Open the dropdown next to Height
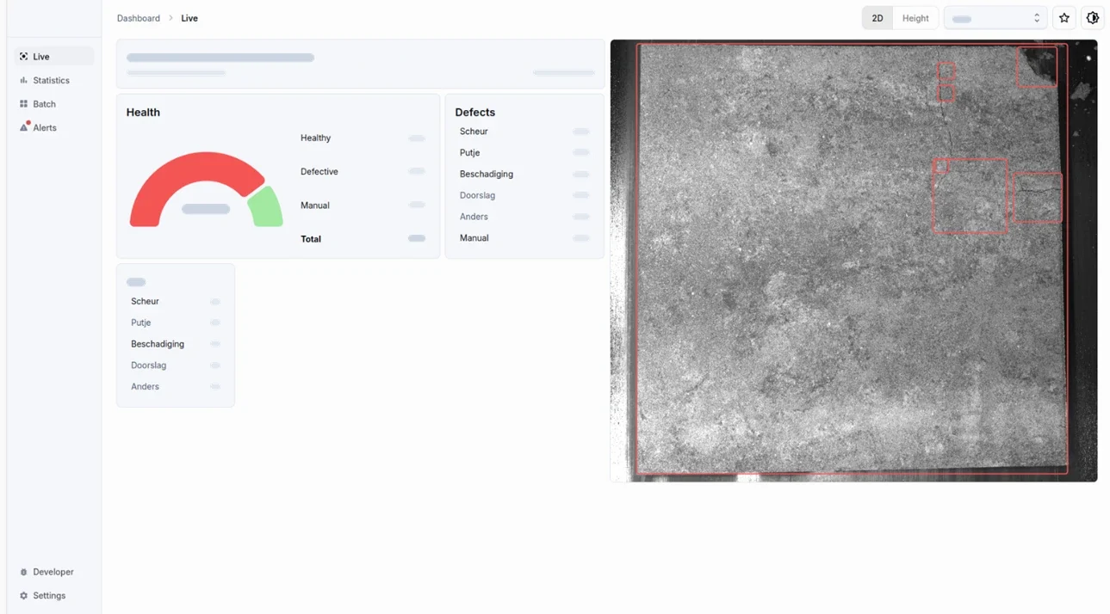Viewport: 1110px width, 614px height. click(x=995, y=18)
